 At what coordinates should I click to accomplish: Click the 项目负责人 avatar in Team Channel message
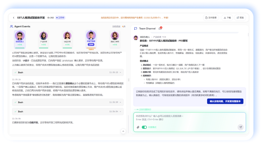click(136, 38)
